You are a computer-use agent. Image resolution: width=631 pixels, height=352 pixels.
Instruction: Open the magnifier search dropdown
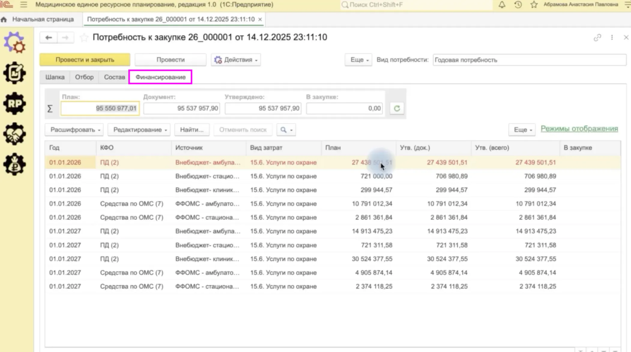286,130
